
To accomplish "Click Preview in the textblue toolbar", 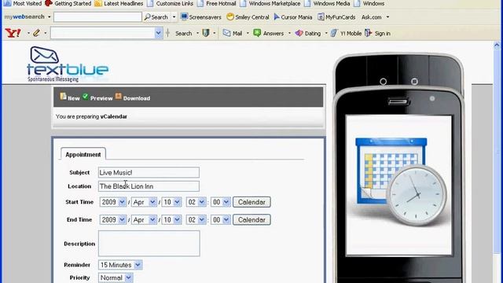I will point(97,97).
